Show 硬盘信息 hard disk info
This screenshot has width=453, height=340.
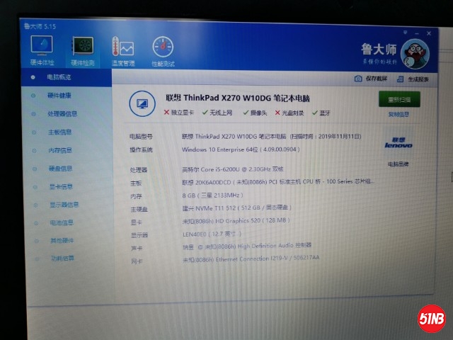click(x=60, y=169)
